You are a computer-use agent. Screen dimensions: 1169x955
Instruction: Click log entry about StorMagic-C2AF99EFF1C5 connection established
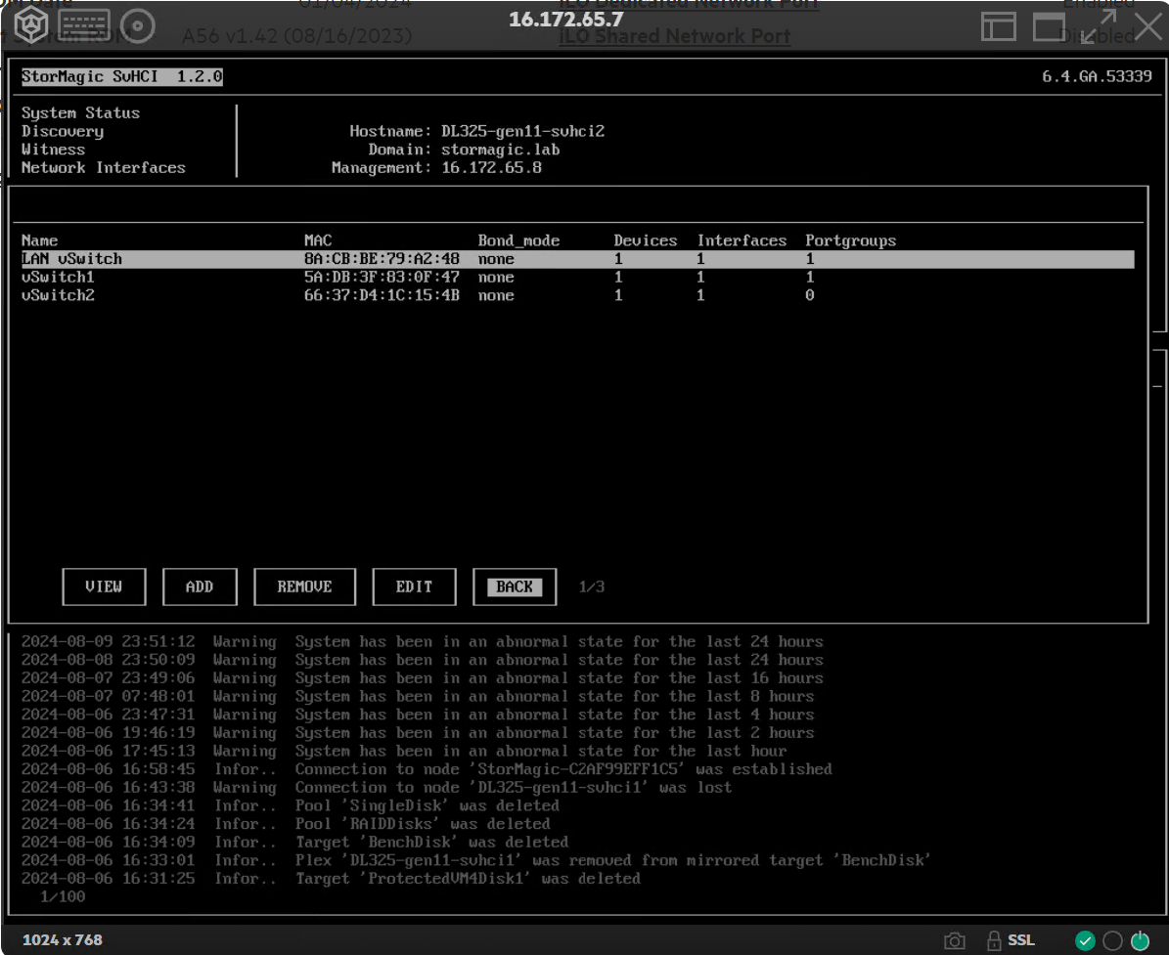(427, 768)
